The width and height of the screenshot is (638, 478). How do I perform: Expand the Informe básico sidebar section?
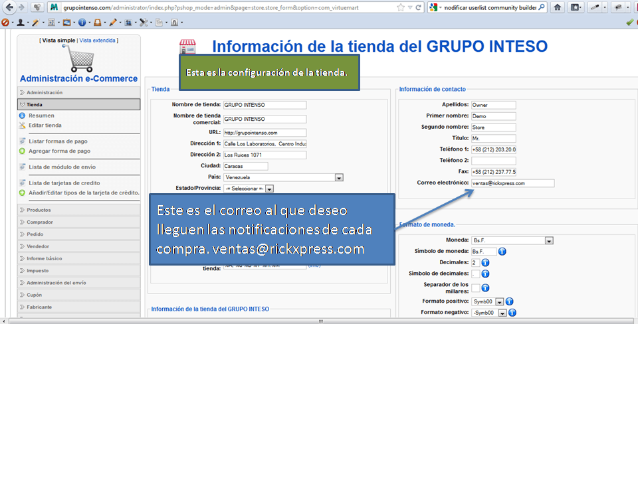[79, 259]
